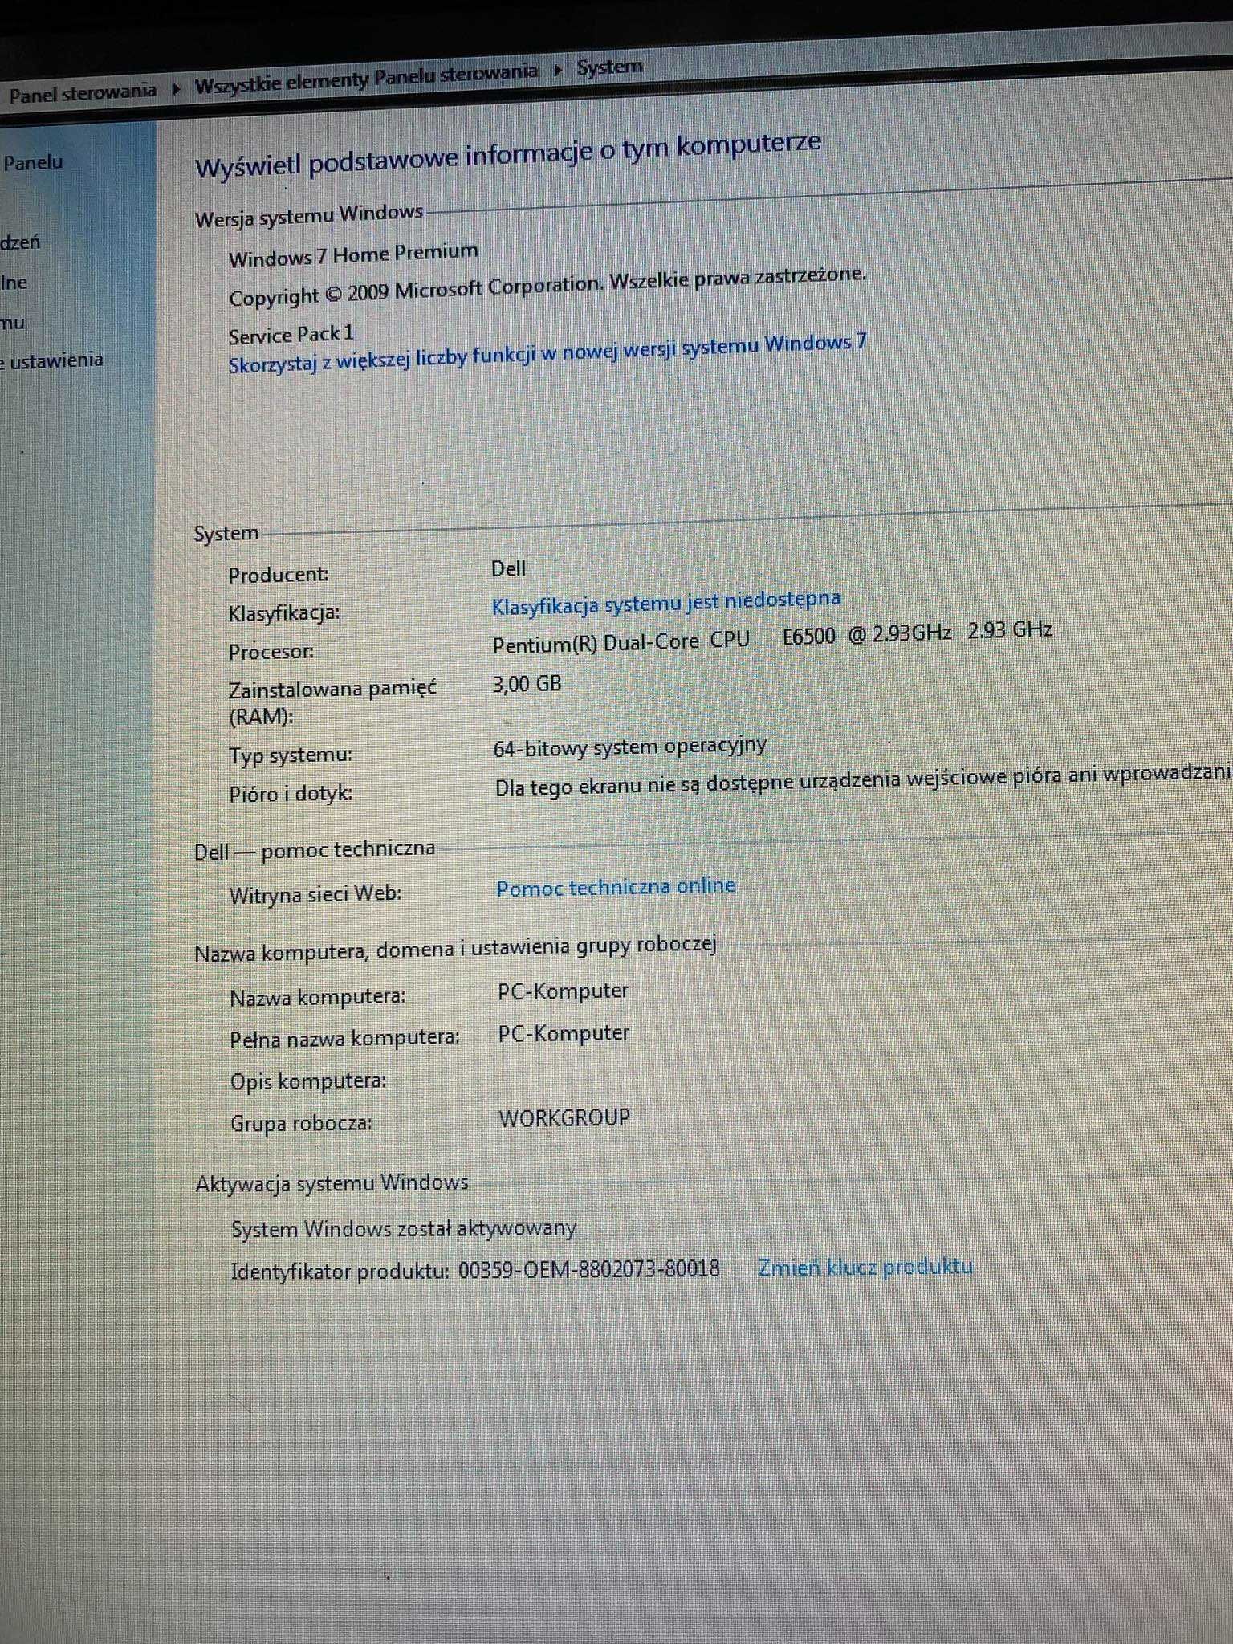
Task: Select the 'Dell' manufacturer value
Action: pos(508,568)
